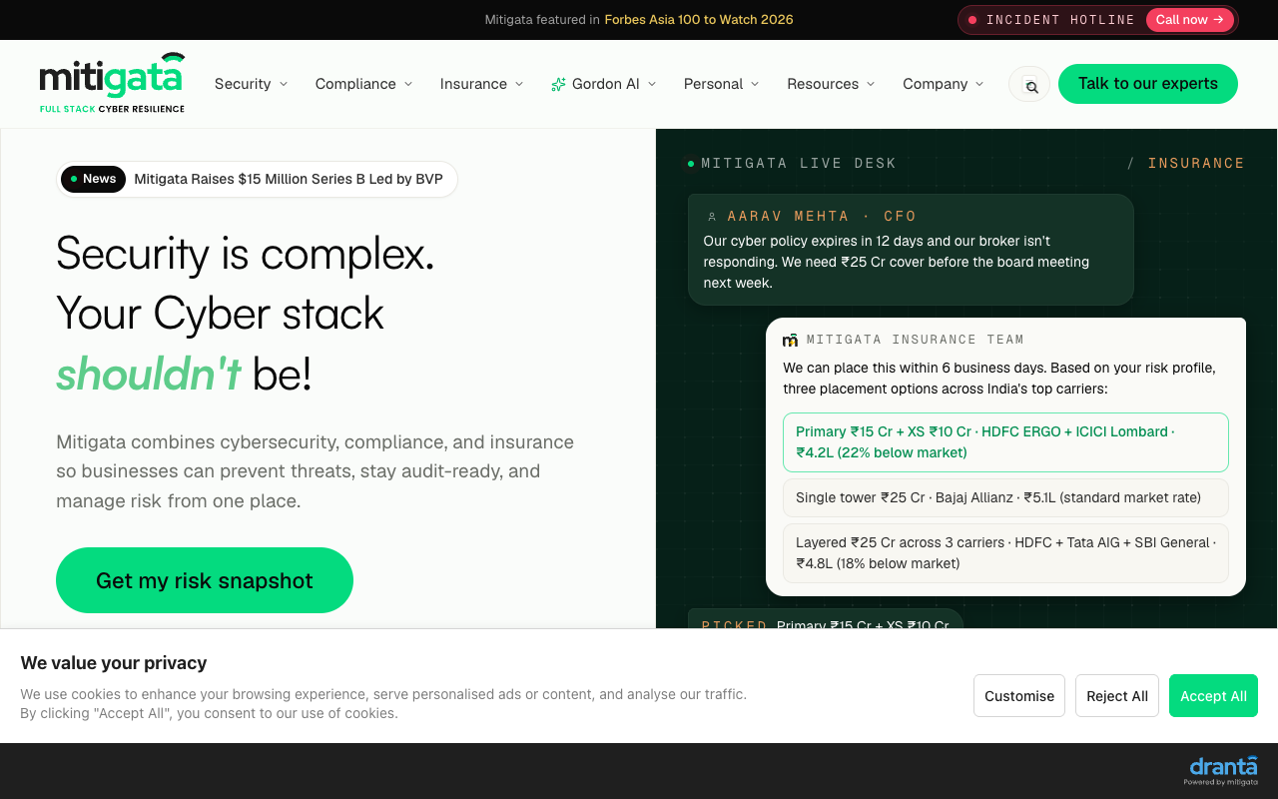Click the green Live Desk status dot
The image size is (1278, 799).
click(691, 163)
